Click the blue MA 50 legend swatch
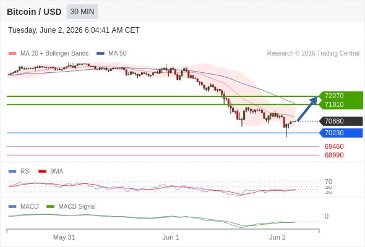This screenshot has width=365, height=247. pos(100,54)
